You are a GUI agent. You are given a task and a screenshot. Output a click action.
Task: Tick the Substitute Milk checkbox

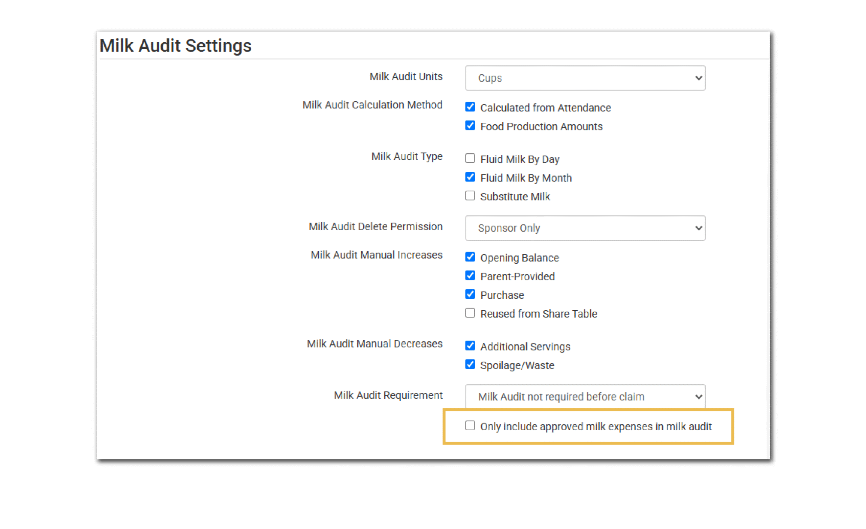click(470, 196)
